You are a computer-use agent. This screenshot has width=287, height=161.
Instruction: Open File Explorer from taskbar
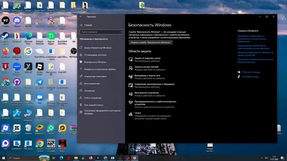76,158
